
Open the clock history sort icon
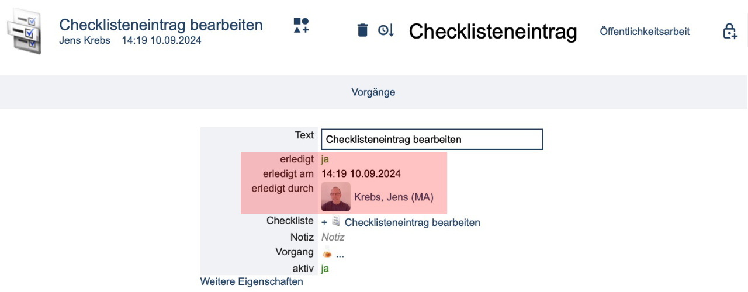coord(386,30)
